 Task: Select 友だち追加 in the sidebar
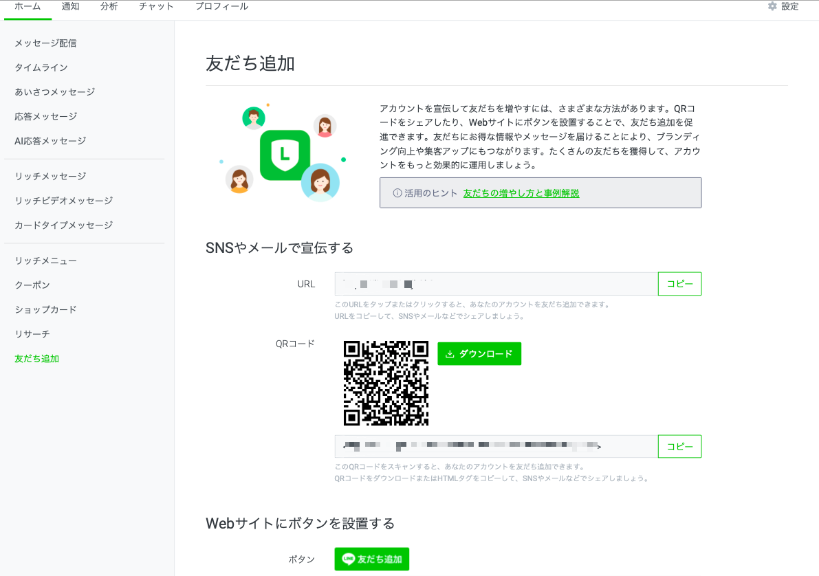(x=36, y=359)
